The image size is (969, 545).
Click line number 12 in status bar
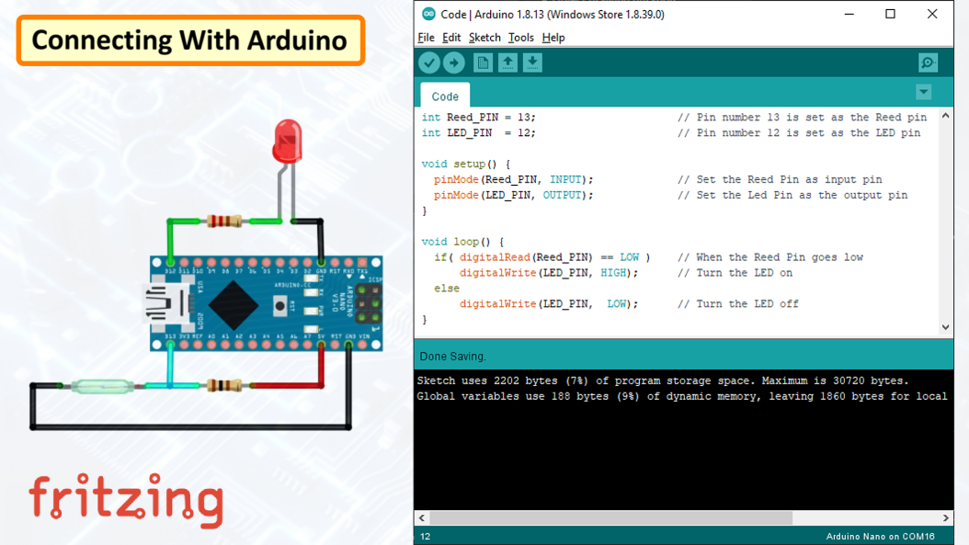[425, 537]
